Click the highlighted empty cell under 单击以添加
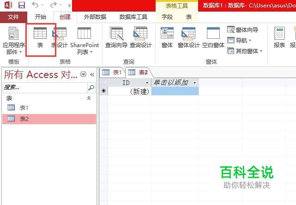This screenshot has height=205, width=296. pyautogui.click(x=175, y=91)
